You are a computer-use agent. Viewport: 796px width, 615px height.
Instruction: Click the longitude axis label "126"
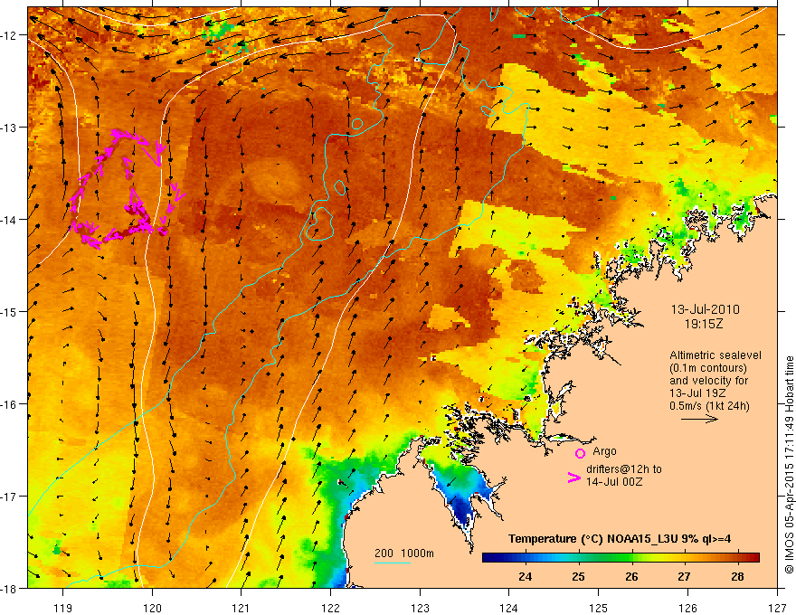(687, 608)
